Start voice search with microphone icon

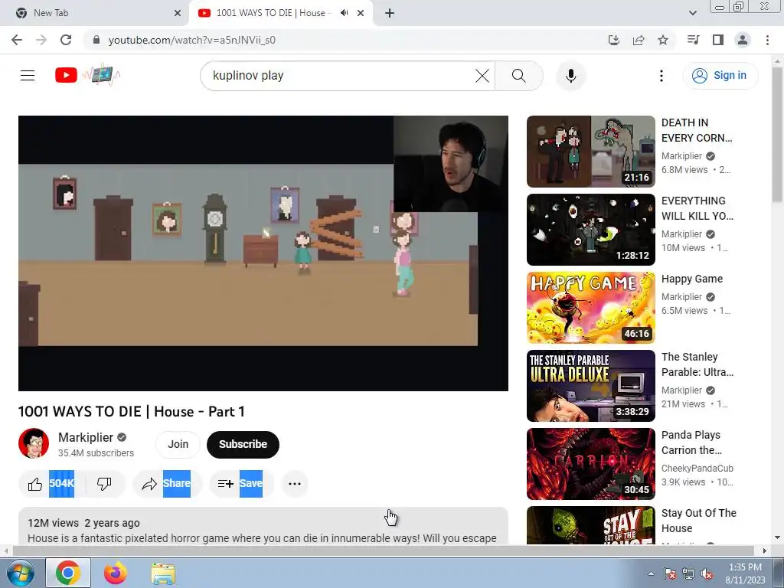coord(570,76)
